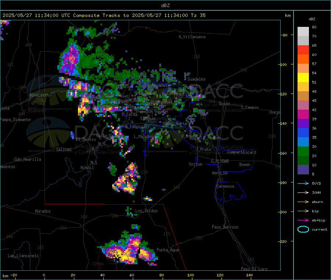Viewport: 331px width, 280px height.
Task: Click the Guadales map label
Action: (x=196, y=79)
